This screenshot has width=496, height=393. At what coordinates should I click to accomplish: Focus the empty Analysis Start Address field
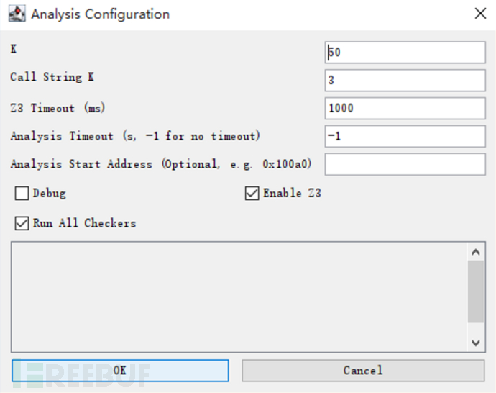coord(405,163)
